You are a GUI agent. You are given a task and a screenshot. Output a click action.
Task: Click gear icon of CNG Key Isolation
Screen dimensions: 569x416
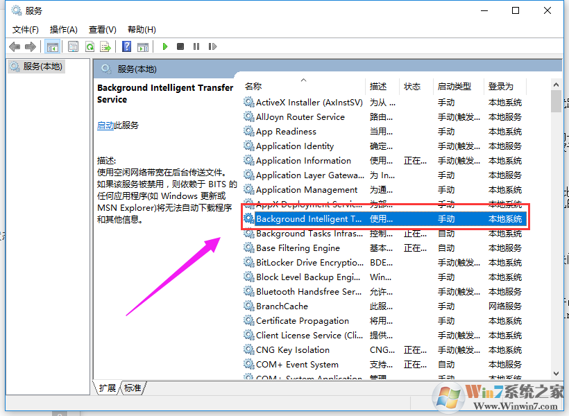[x=249, y=349]
